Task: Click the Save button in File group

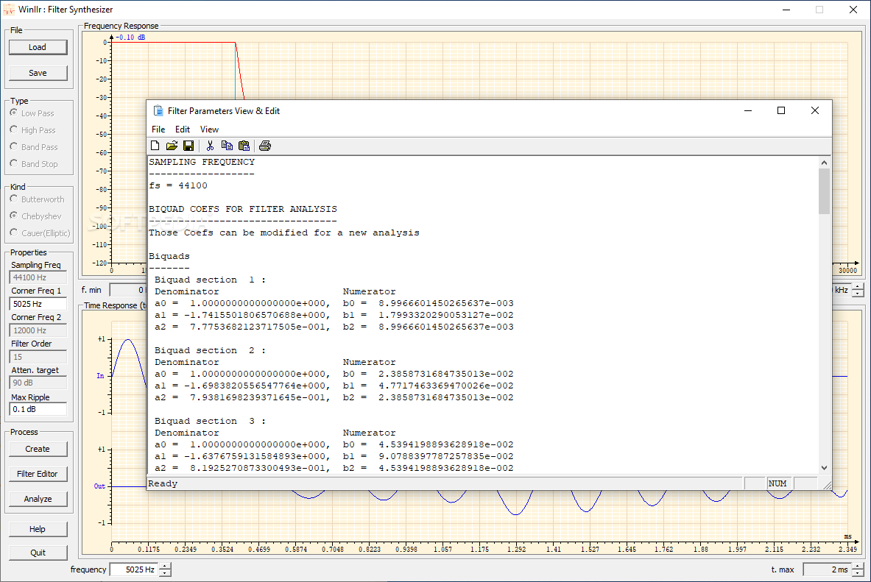Action: pos(38,73)
